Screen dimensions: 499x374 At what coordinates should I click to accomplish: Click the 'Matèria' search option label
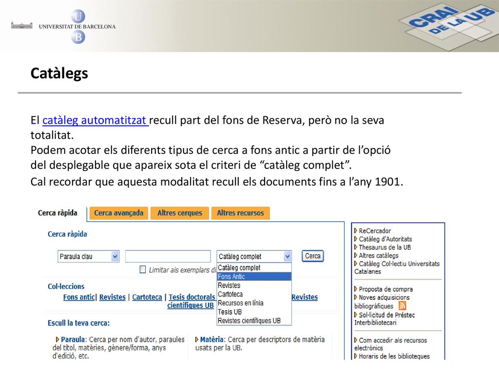coord(212,339)
